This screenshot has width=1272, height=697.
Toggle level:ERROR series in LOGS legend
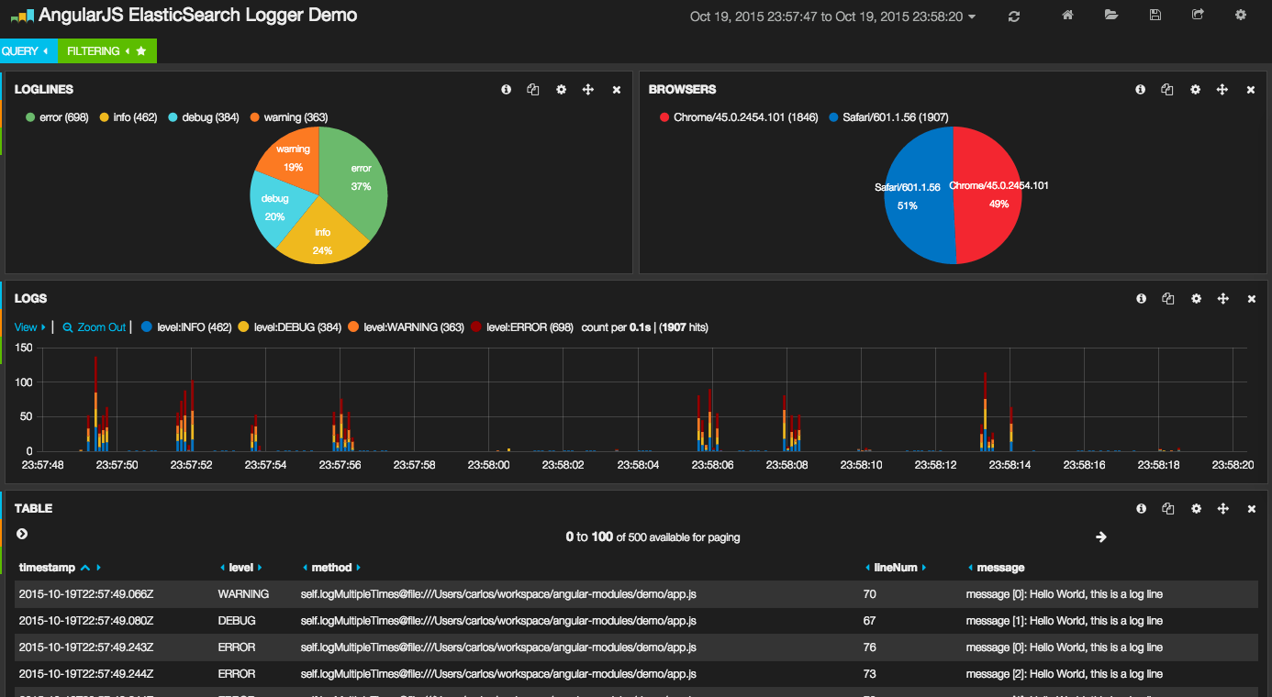[521, 327]
